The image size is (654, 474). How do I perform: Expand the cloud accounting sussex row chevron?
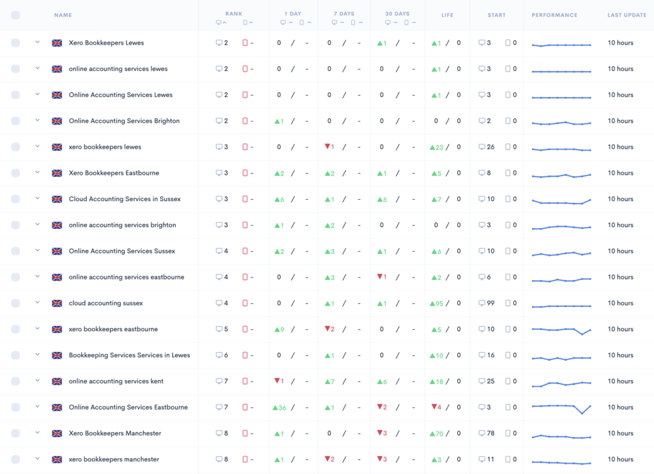click(x=38, y=302)
